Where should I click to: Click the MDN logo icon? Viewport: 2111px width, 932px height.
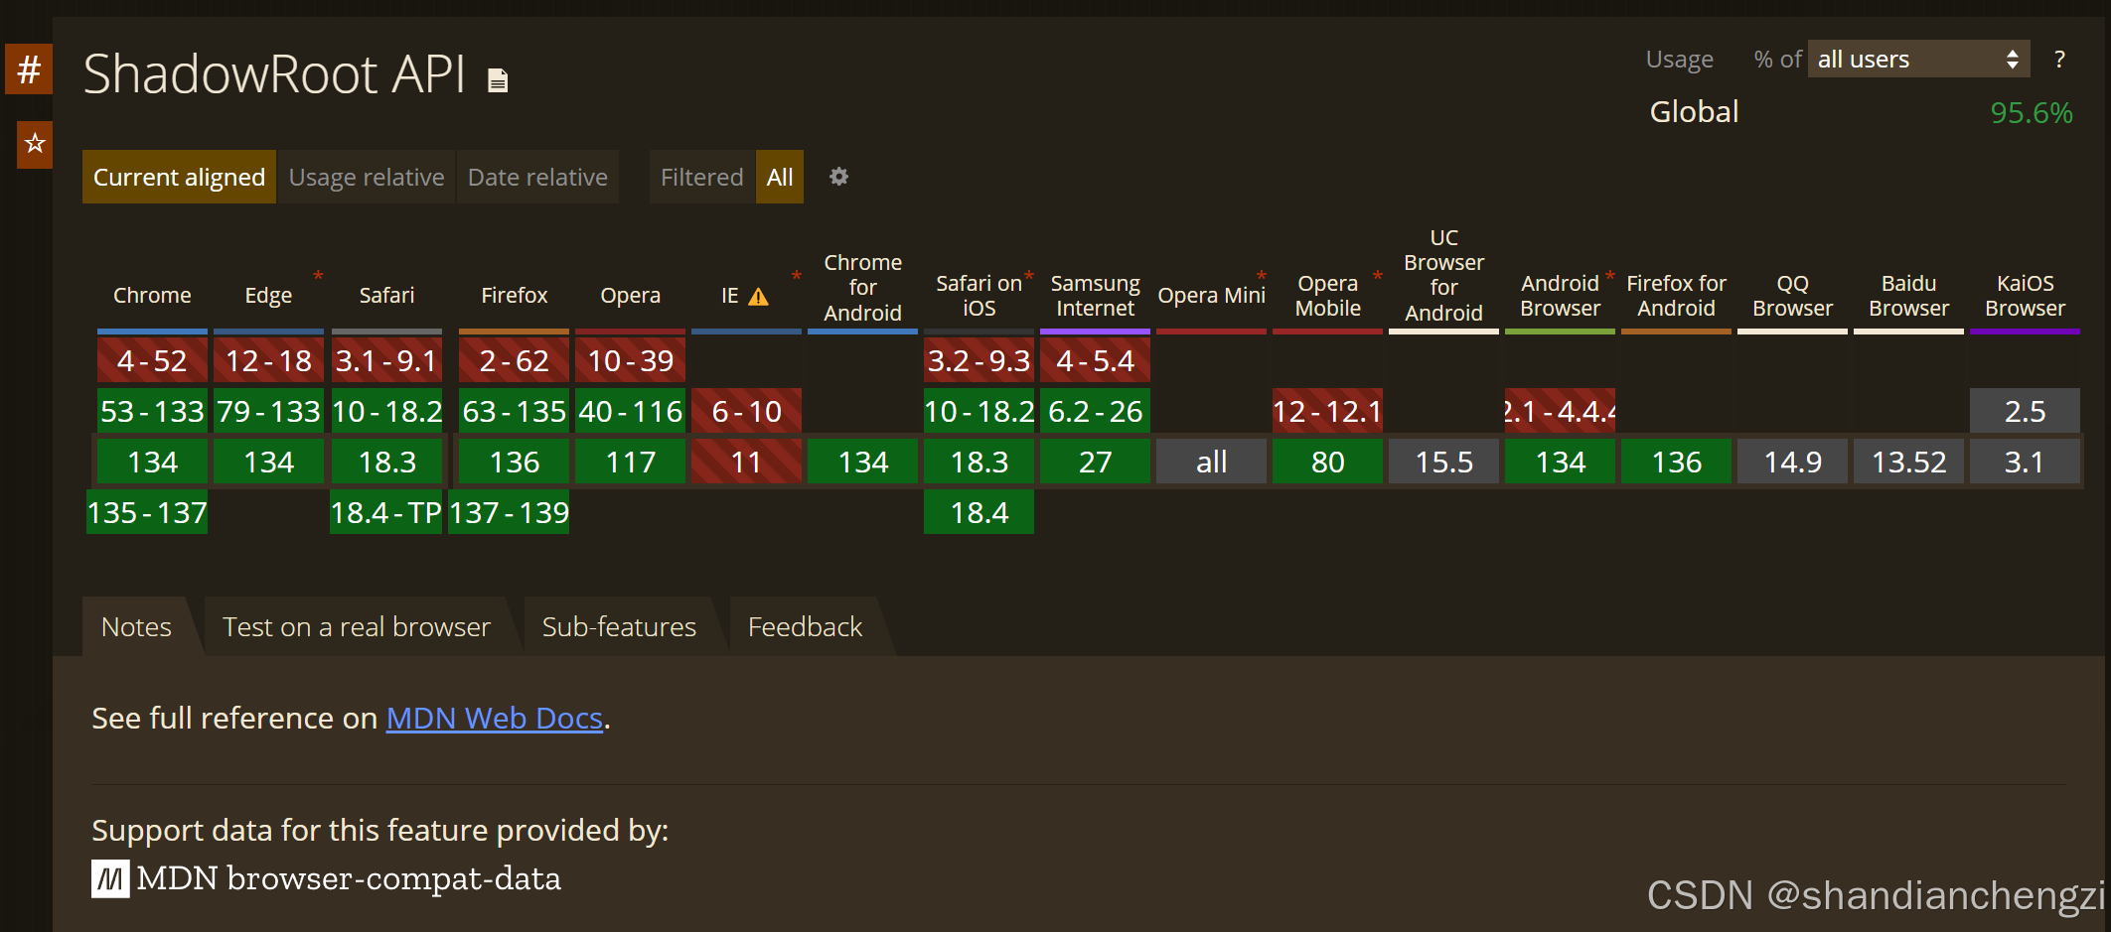(x=110, y=878)
